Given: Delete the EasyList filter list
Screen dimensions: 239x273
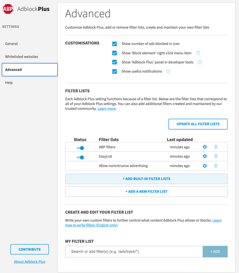Looking at the screenshot, I should pyautogui.click(x=216, y=156).
